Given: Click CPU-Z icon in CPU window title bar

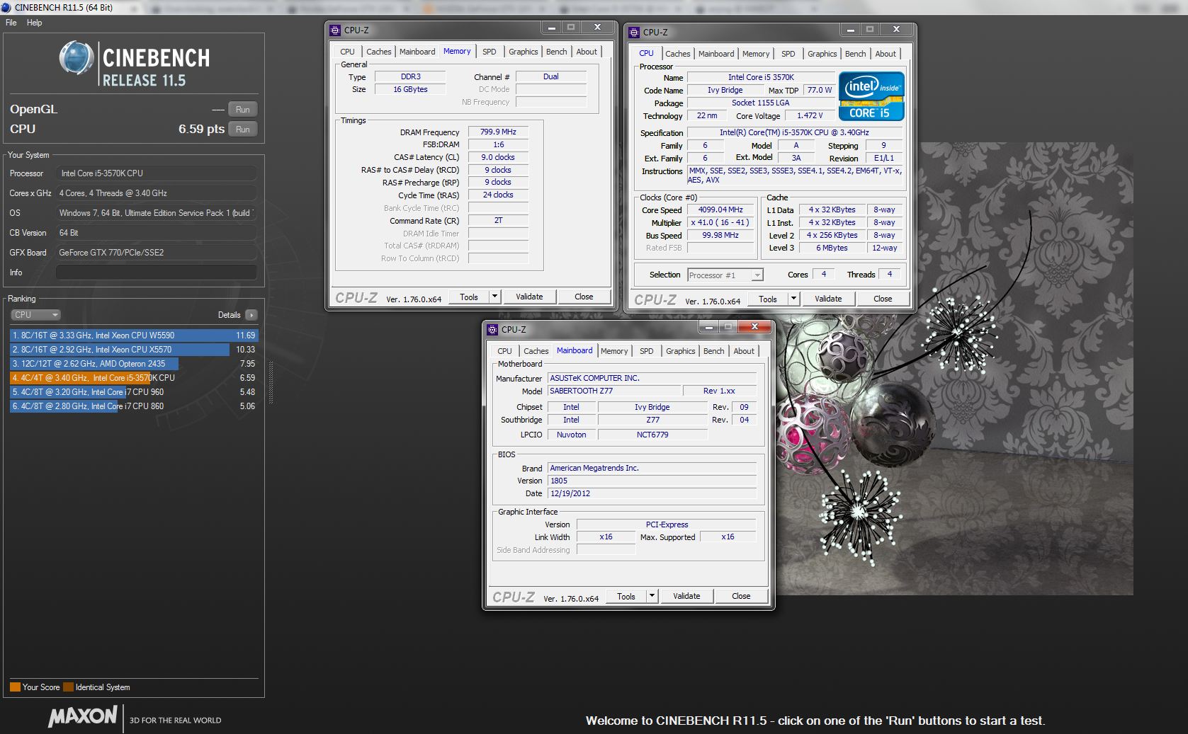Looking at the screenshot, I should [634, 32].
